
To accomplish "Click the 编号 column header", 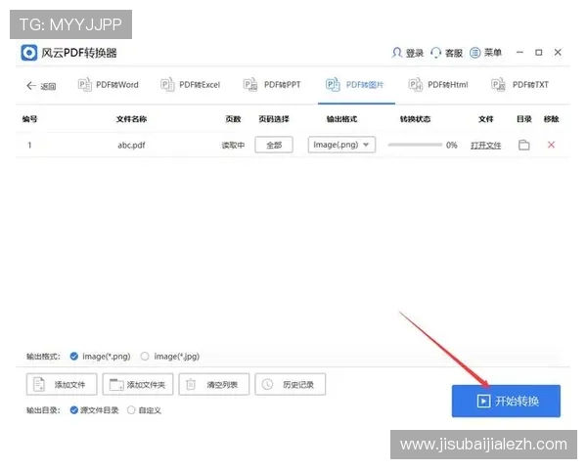I will 29,119.
